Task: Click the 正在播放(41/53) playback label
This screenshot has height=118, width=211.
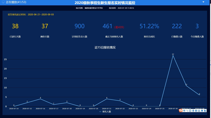Action: (16, 2)
